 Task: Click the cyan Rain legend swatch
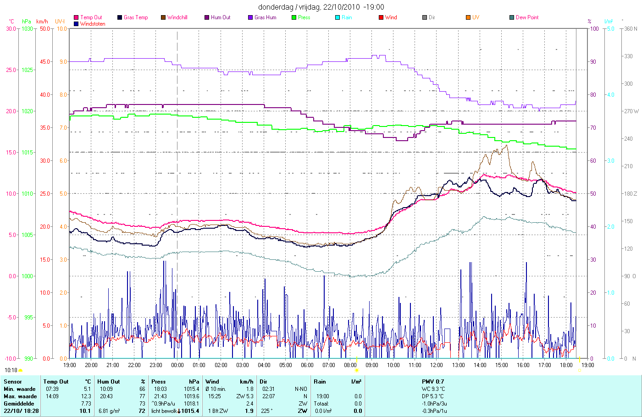click(x=338, y=17)
